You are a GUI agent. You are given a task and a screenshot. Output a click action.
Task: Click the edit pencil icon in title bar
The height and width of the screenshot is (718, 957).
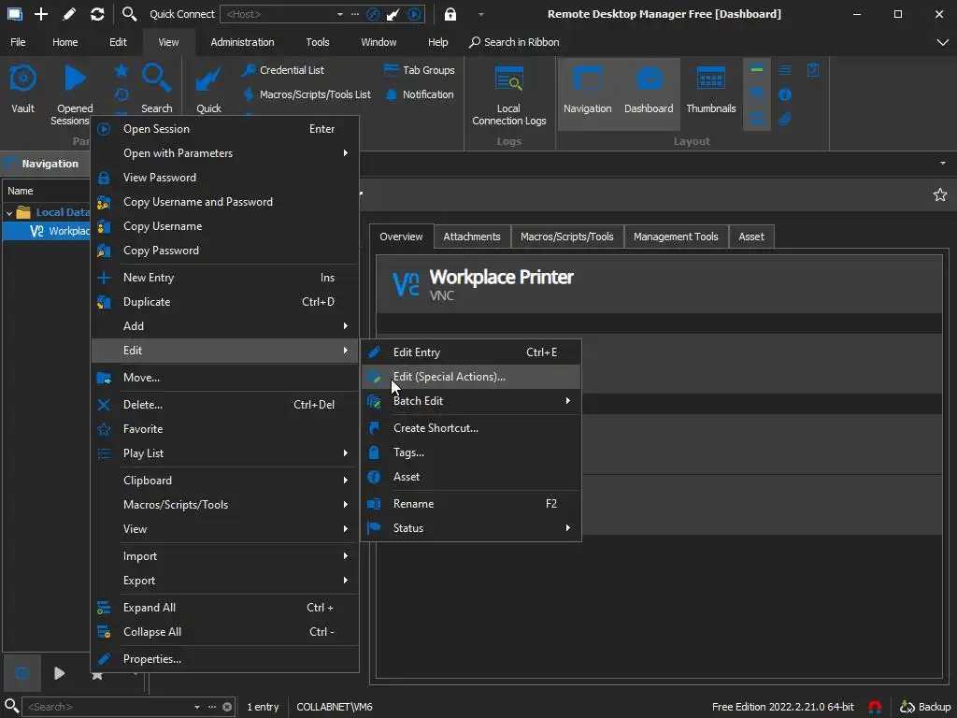(x=69, y=14)
